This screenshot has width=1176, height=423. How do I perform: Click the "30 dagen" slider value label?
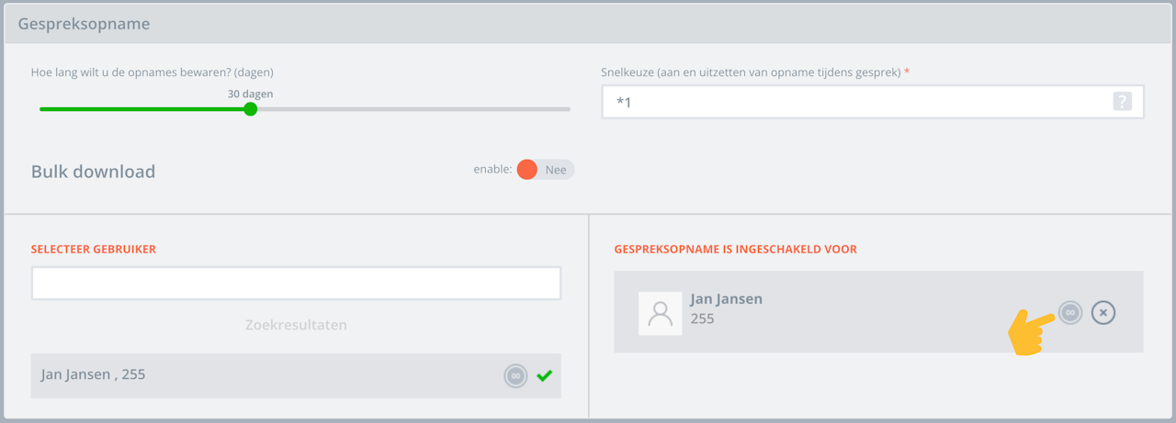click(250, 94)
